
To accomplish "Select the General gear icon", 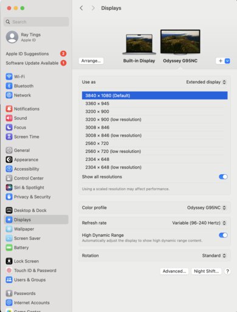I will pyautogui.click(x=9, y=150).
